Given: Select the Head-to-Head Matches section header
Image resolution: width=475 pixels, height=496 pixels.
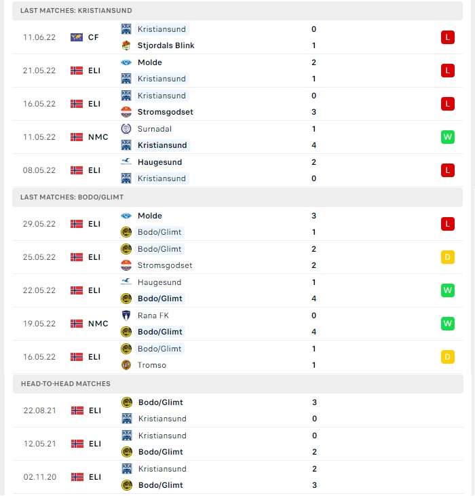Looking at the screenshot, I should pos(238,383).
